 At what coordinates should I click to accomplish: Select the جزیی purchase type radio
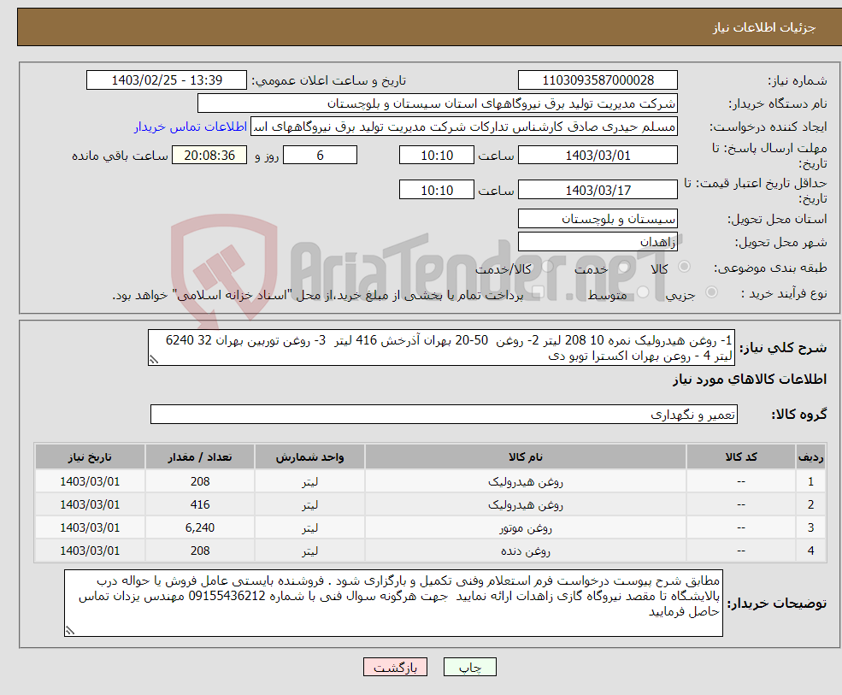point(711,292)
